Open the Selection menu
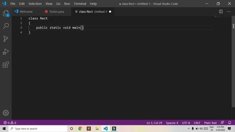235x132 pixels. pyautogui.click(x=35, y=4)
